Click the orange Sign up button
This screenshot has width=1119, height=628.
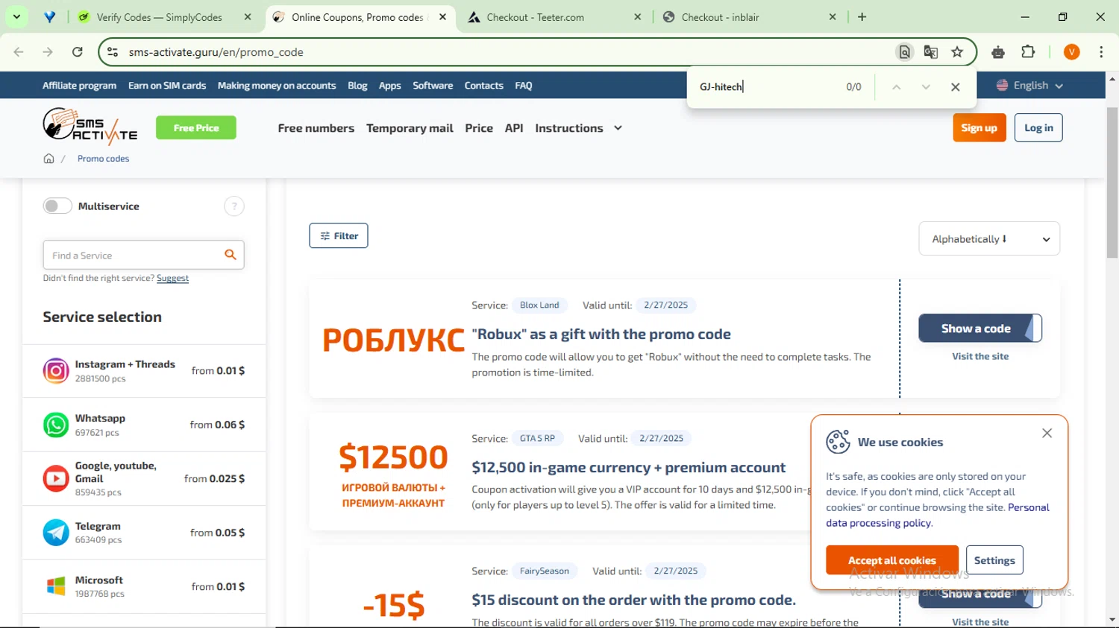[x=979, y=127]
